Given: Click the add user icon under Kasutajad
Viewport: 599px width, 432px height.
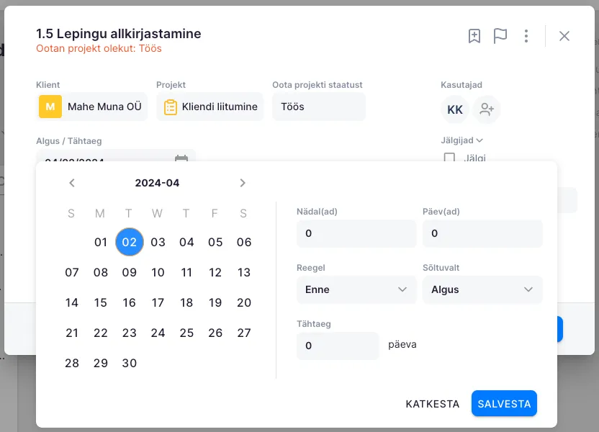Looking at the screenshot, I should 487,110.
